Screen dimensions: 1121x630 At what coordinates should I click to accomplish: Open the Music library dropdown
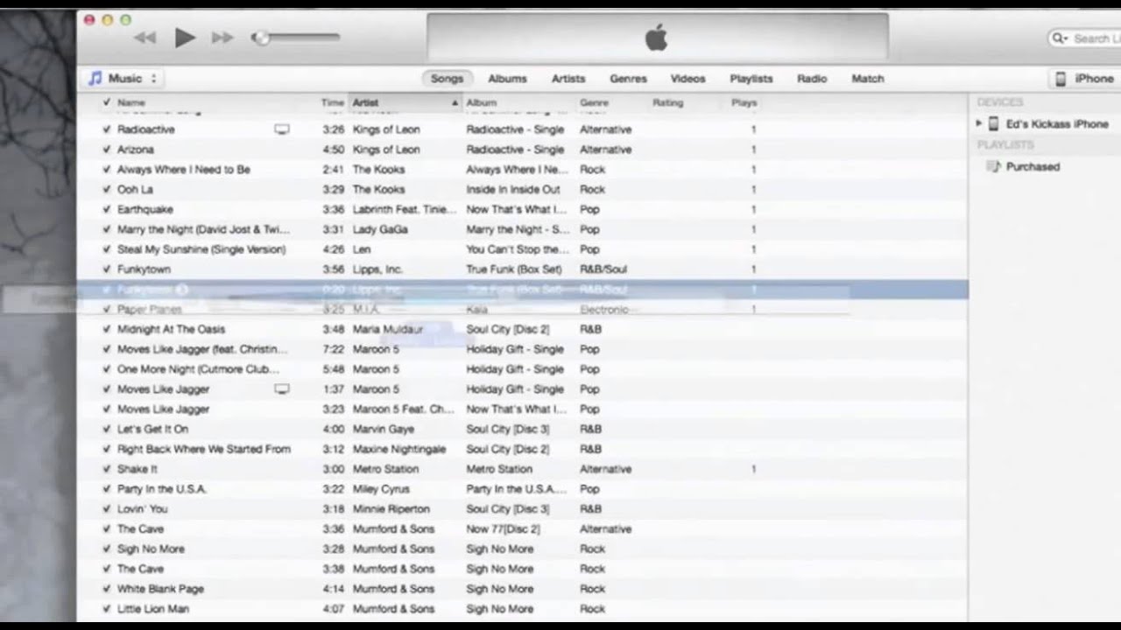123,78
